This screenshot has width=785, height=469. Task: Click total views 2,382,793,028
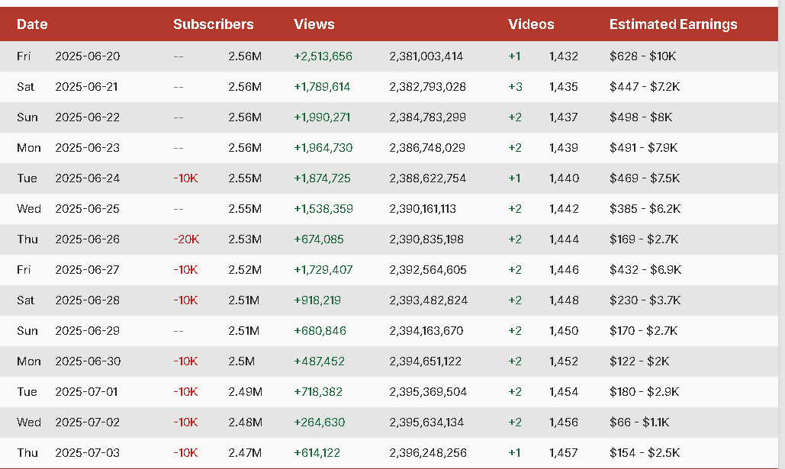[x=427, y=87]
